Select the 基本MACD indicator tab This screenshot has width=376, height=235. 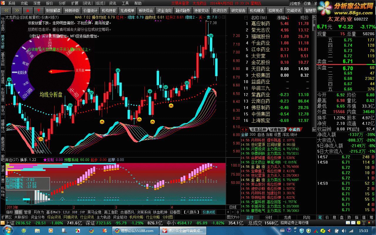(53, 212)
